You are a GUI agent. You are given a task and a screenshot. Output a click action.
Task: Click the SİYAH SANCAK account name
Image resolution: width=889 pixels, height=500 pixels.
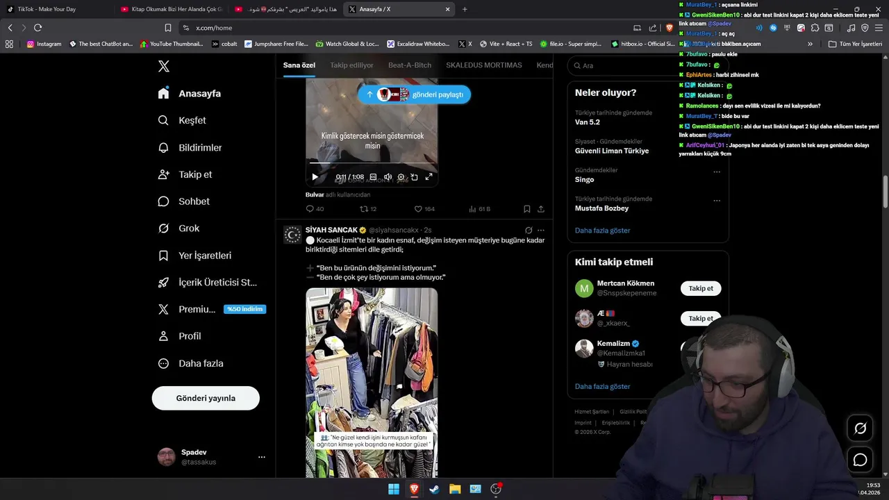click(x=331, y=230)
